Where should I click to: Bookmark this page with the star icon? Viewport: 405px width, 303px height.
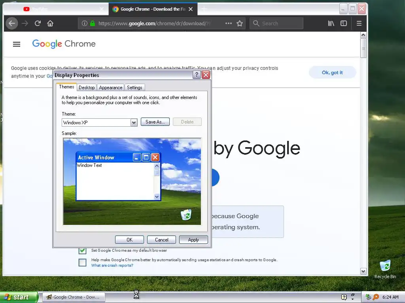[240, 23]
